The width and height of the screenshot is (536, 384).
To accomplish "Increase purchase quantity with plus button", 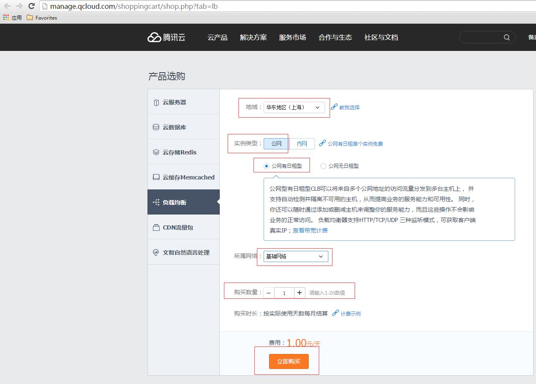I will (x=300, y=293).
